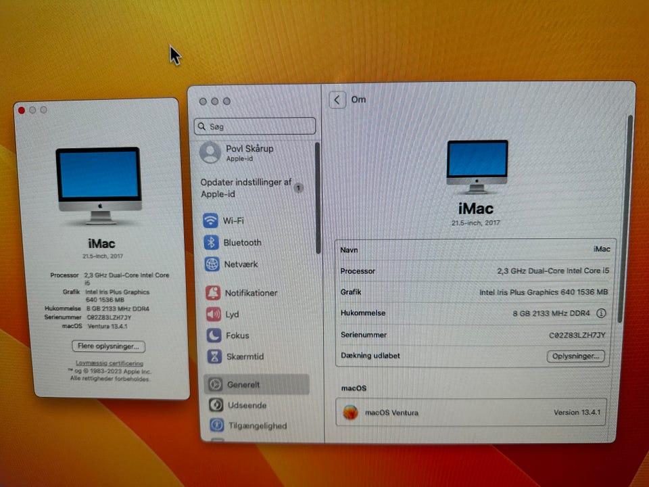Click the Om pane title

pos(358,99)
